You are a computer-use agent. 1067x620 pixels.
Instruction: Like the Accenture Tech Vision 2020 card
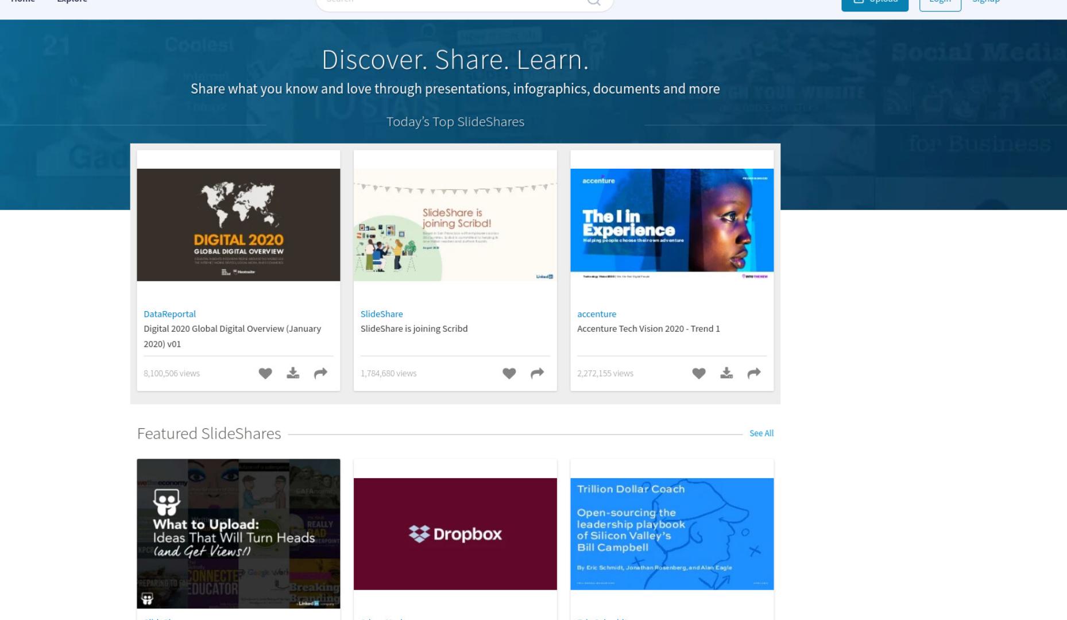[x=698, y=373]
